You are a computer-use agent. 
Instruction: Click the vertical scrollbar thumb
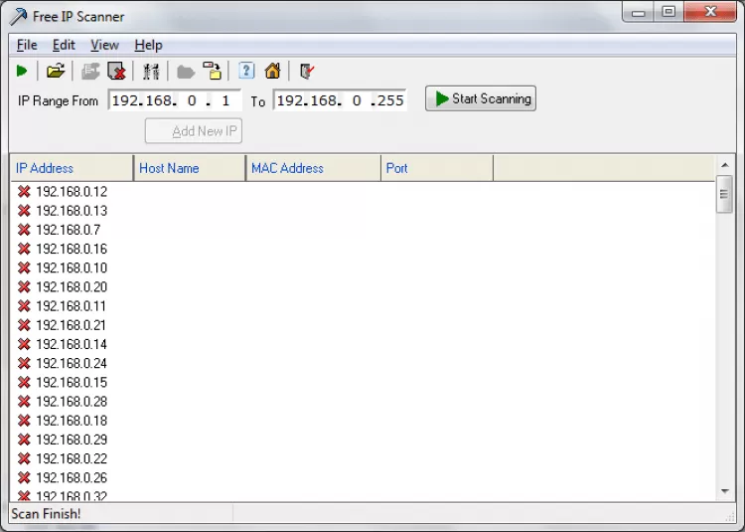pos(724,194)
